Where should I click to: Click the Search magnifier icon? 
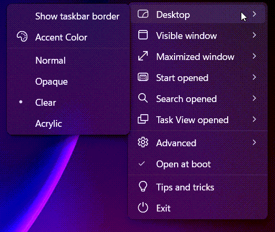(143, 98)
